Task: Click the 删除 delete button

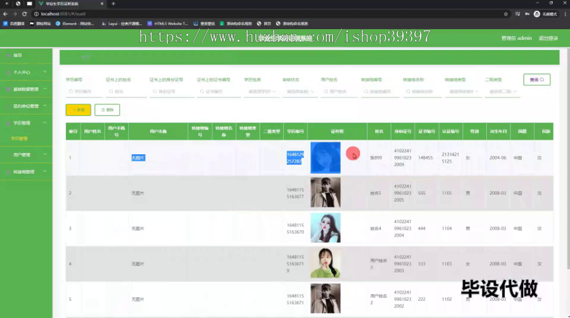Action: point(107,109)
